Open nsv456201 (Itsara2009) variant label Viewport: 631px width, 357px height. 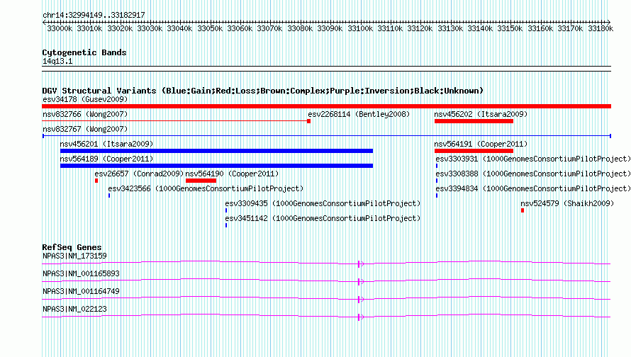[x=106, y=144]
